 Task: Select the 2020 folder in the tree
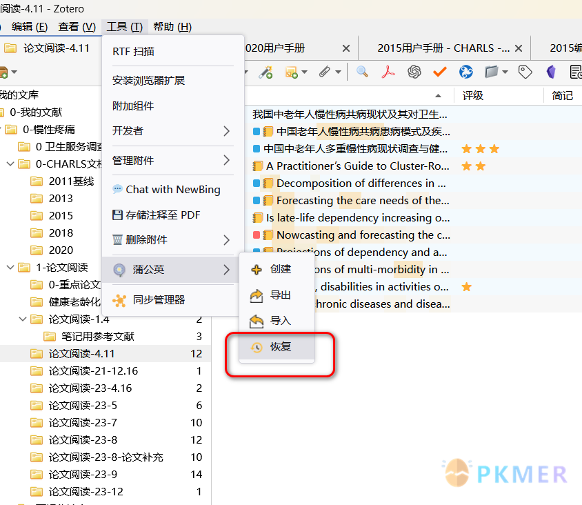(61, 250)
